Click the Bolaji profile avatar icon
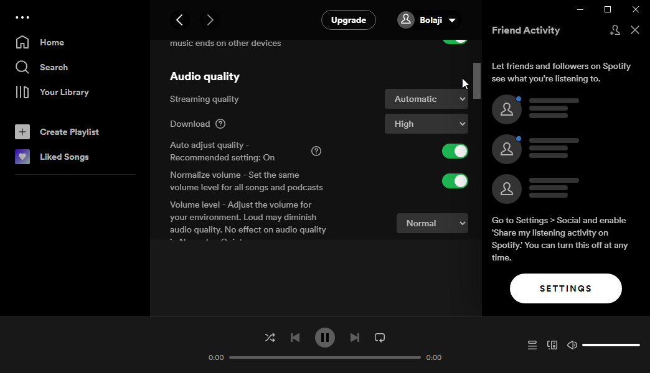Image resolution: width=650 pixels, height=373 pixels. pos(406,20)
